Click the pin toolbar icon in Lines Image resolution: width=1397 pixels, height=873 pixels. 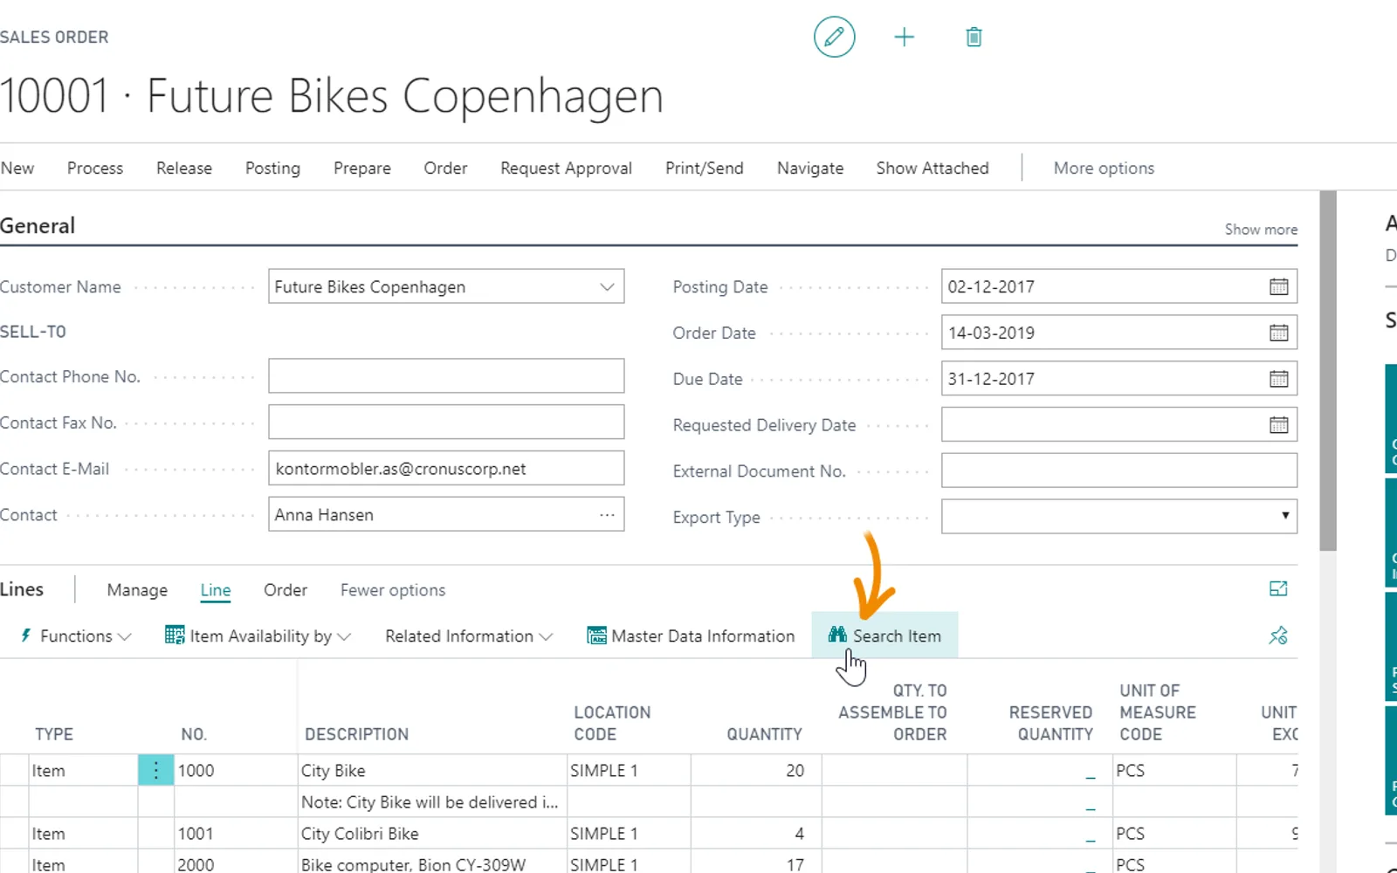(x=1278, y=636)
